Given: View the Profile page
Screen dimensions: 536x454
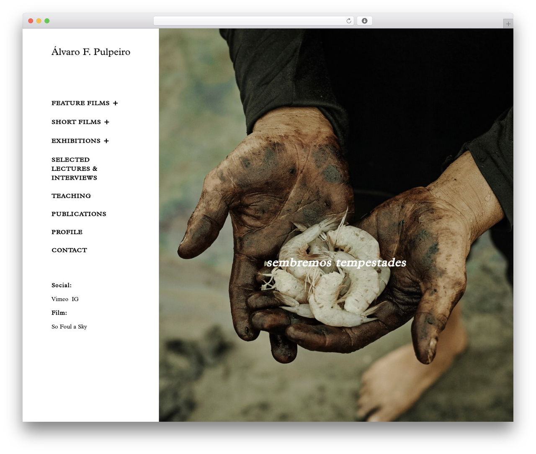Looking at the screenshot, I should pos(67,232).
